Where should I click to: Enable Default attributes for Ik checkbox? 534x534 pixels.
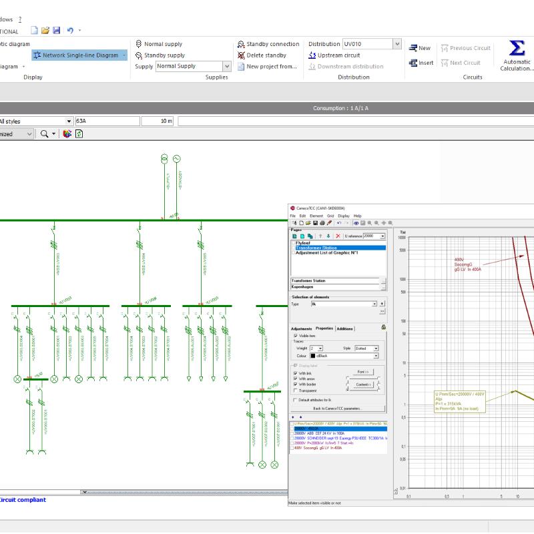tap(295, 400)
